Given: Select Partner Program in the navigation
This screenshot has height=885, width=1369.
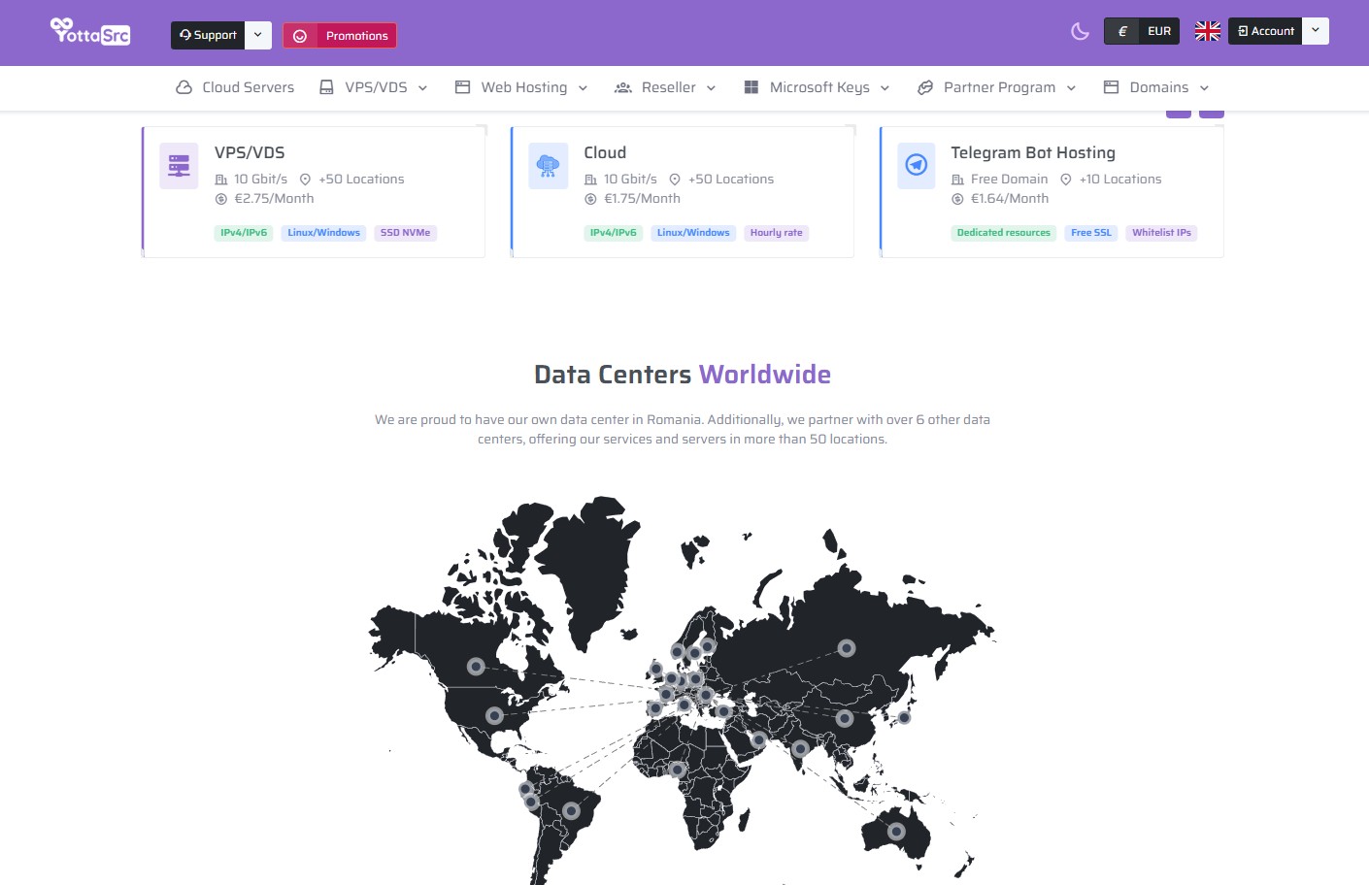Looking at the screenshot, I should (998, 87).
